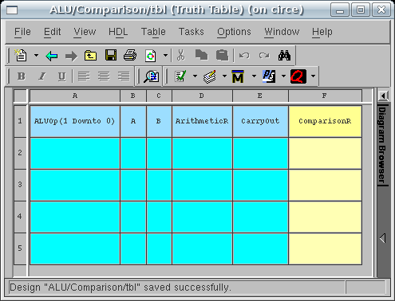Viewport: 395px width, 301px height.
Task: Click the table select-all corner cell
Action: (21, 96)
